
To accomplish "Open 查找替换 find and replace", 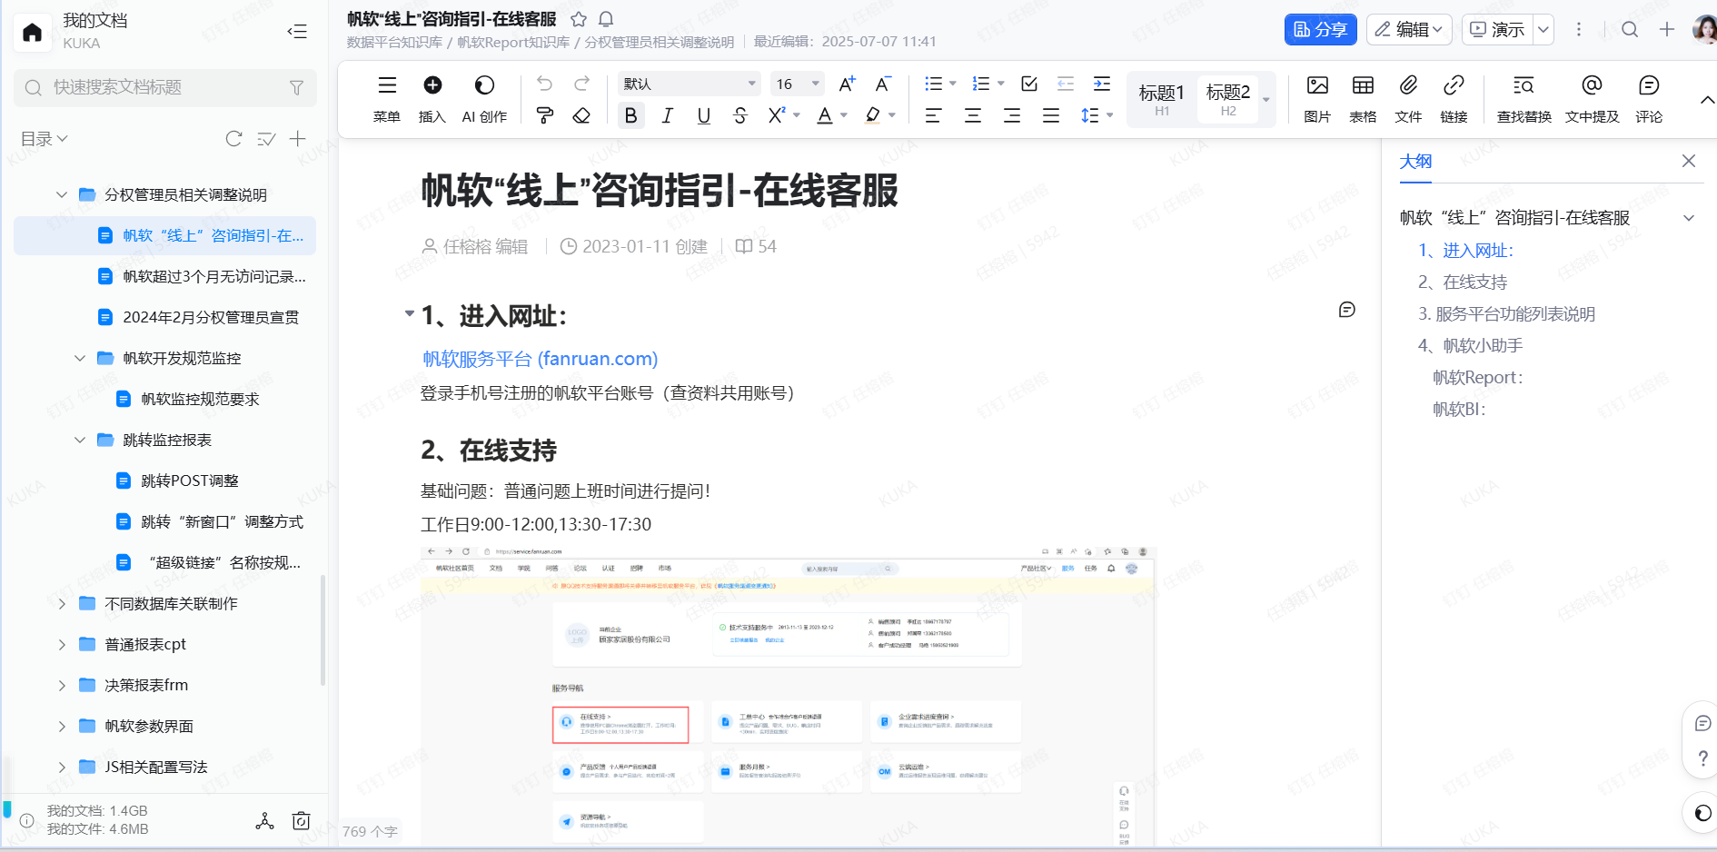I will pos(1523,98).
